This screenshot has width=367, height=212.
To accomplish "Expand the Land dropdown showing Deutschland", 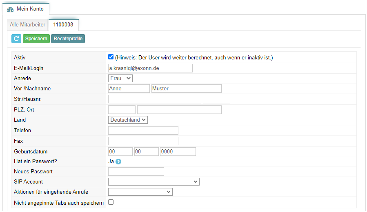I will pyautogui.click(x=128, y=120).
